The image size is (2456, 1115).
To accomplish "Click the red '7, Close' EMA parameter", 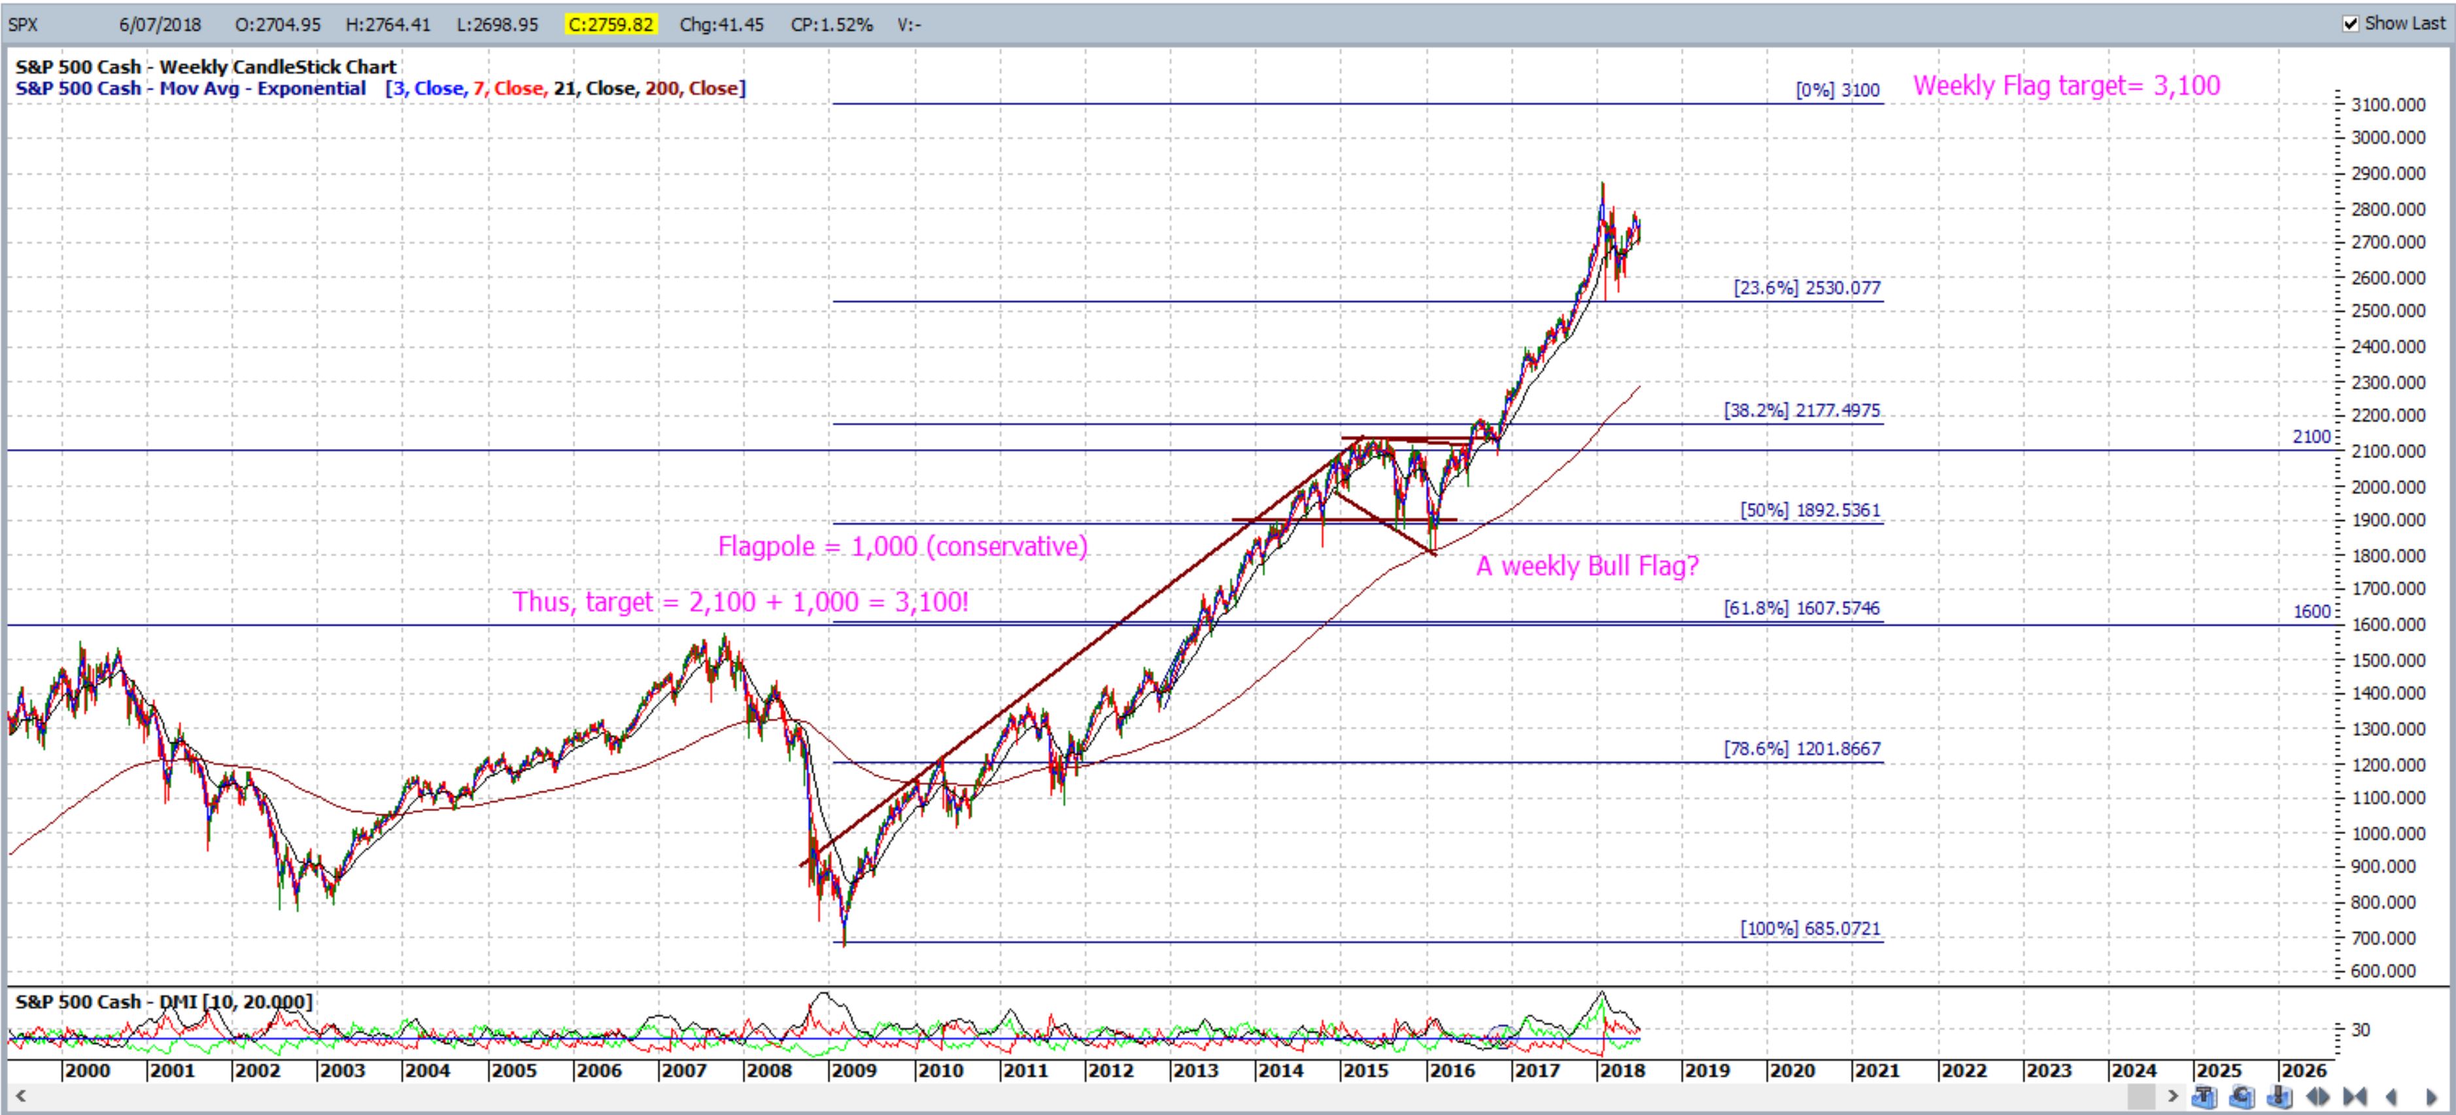I will [509, 89].
